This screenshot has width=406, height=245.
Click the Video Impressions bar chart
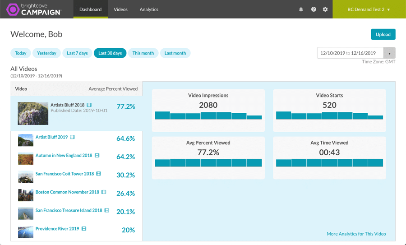(x=208, y=116)
